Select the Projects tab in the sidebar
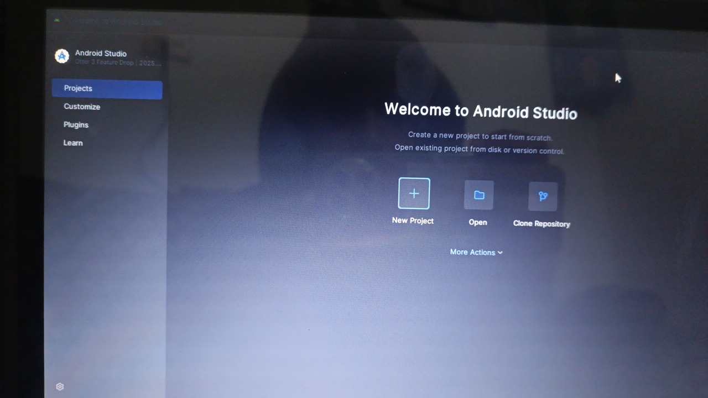708x398 pixels. [107, 89]
